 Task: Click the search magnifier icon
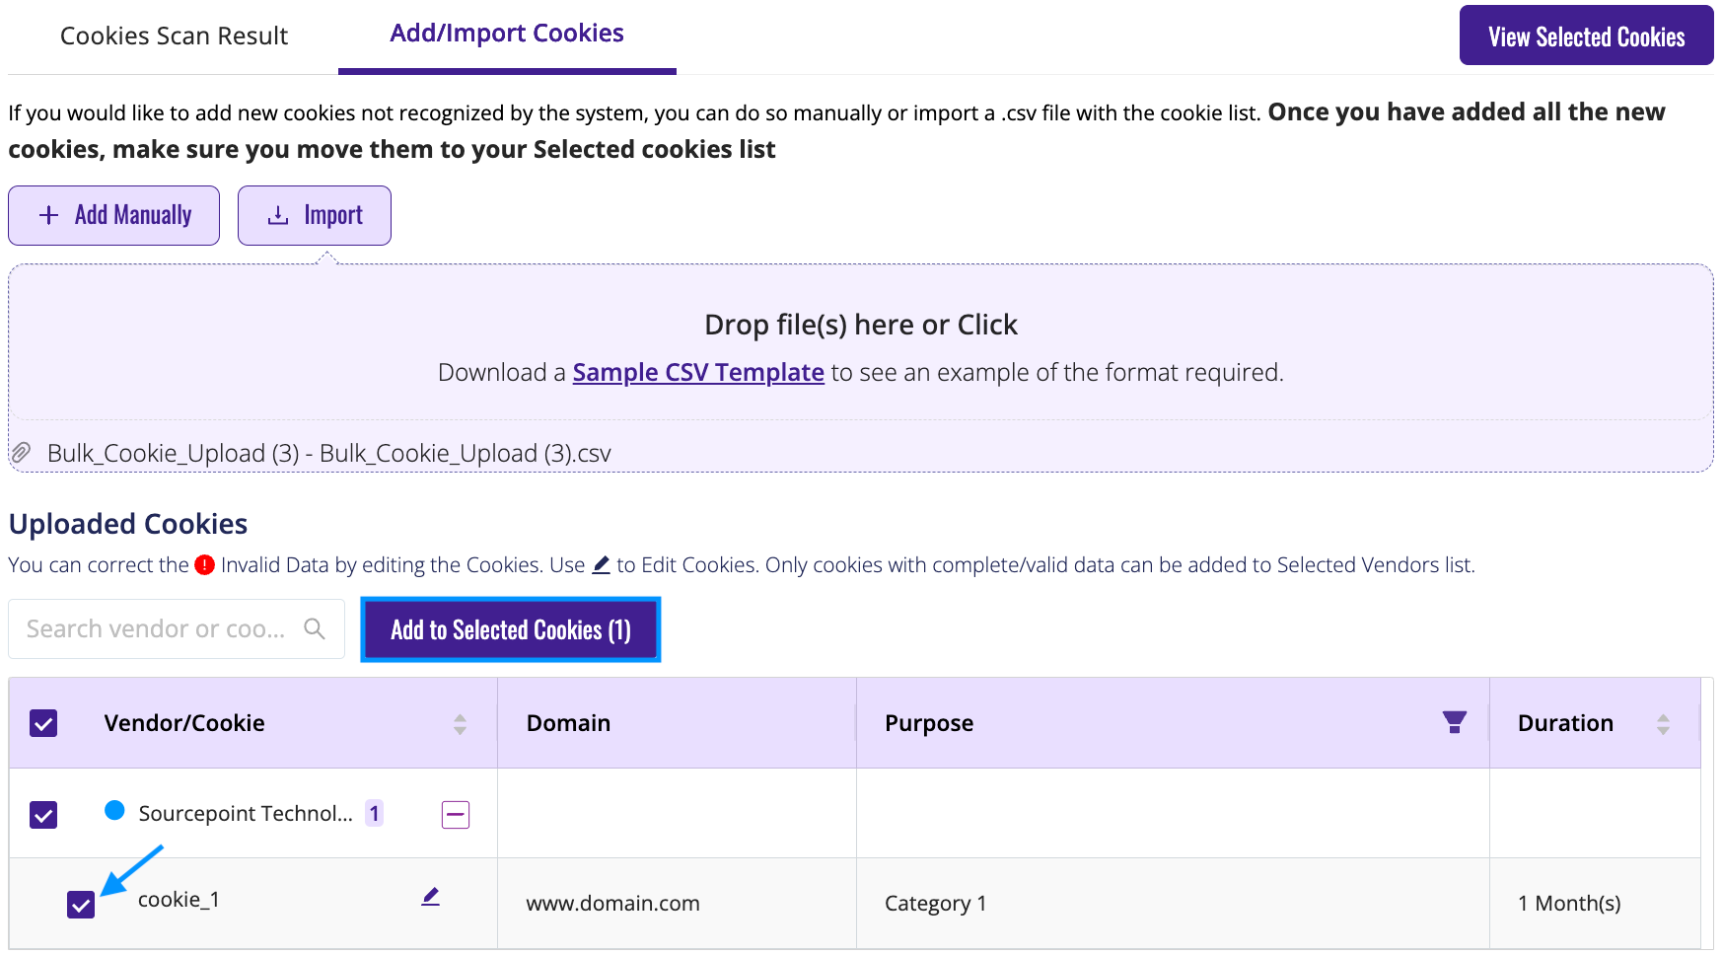[x=315, y=628]
